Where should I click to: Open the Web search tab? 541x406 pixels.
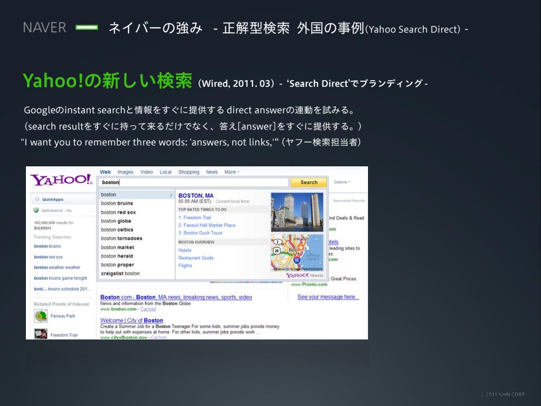(105, 172)
